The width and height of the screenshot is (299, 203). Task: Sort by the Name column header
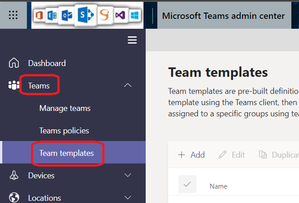[218, 186]
